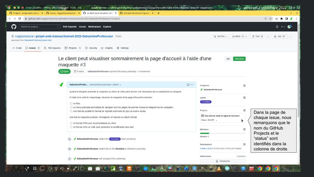Click the Wi-Fi icon in the dock

[x=56, y=169]
